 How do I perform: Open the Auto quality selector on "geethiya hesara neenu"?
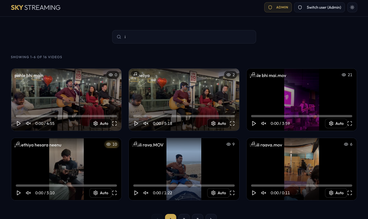100,193
